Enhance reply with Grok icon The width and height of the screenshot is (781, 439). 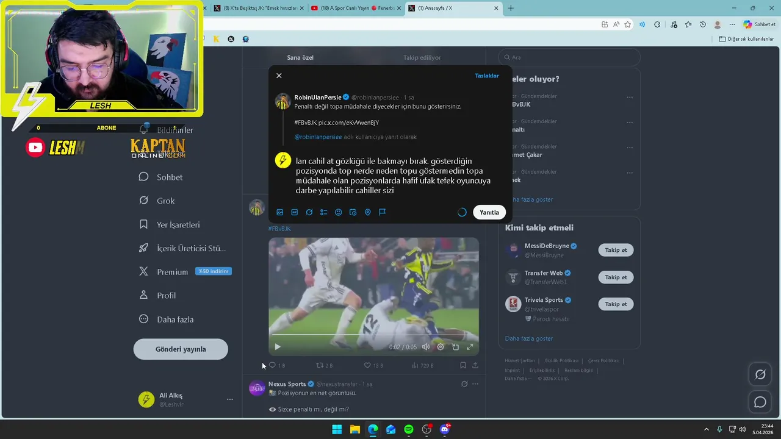click(x=309, y=212)
